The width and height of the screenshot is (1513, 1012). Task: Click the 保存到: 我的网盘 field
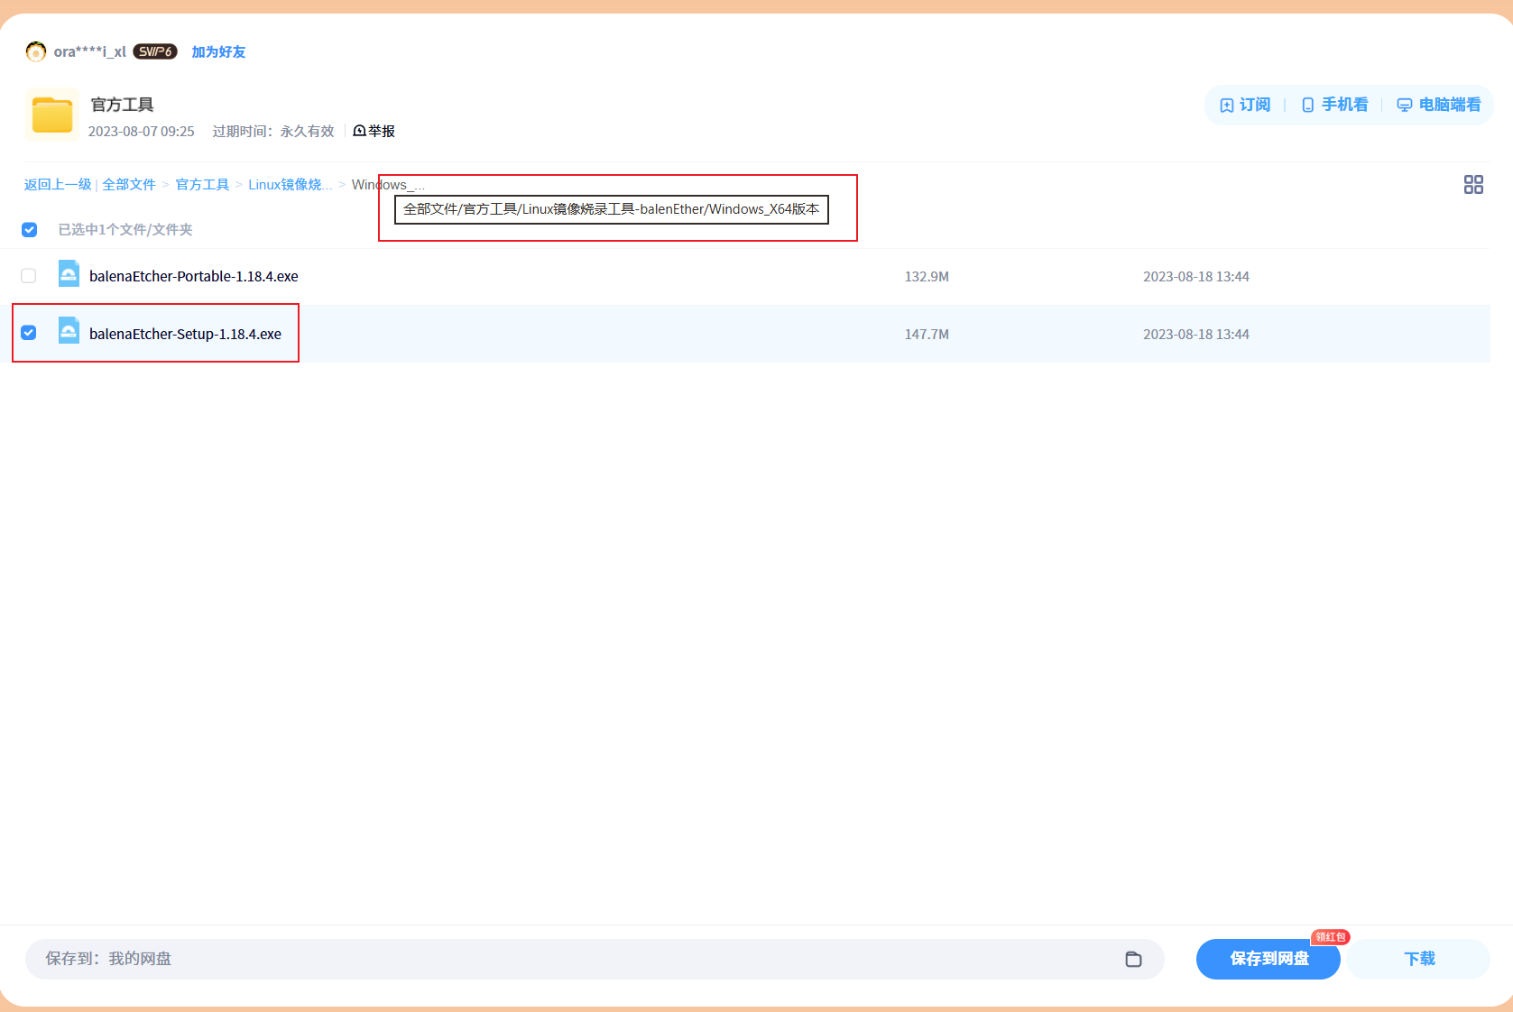[595, 959]
